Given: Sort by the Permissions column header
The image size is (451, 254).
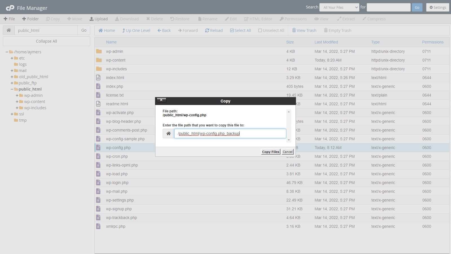Looking at the screenshot, I should point(433,42).
